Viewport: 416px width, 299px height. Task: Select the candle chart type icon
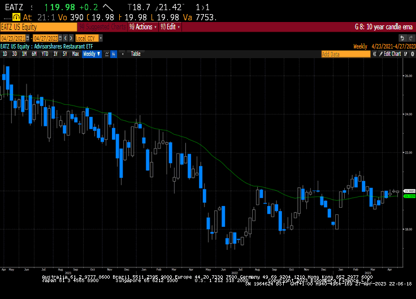(114, 54)
